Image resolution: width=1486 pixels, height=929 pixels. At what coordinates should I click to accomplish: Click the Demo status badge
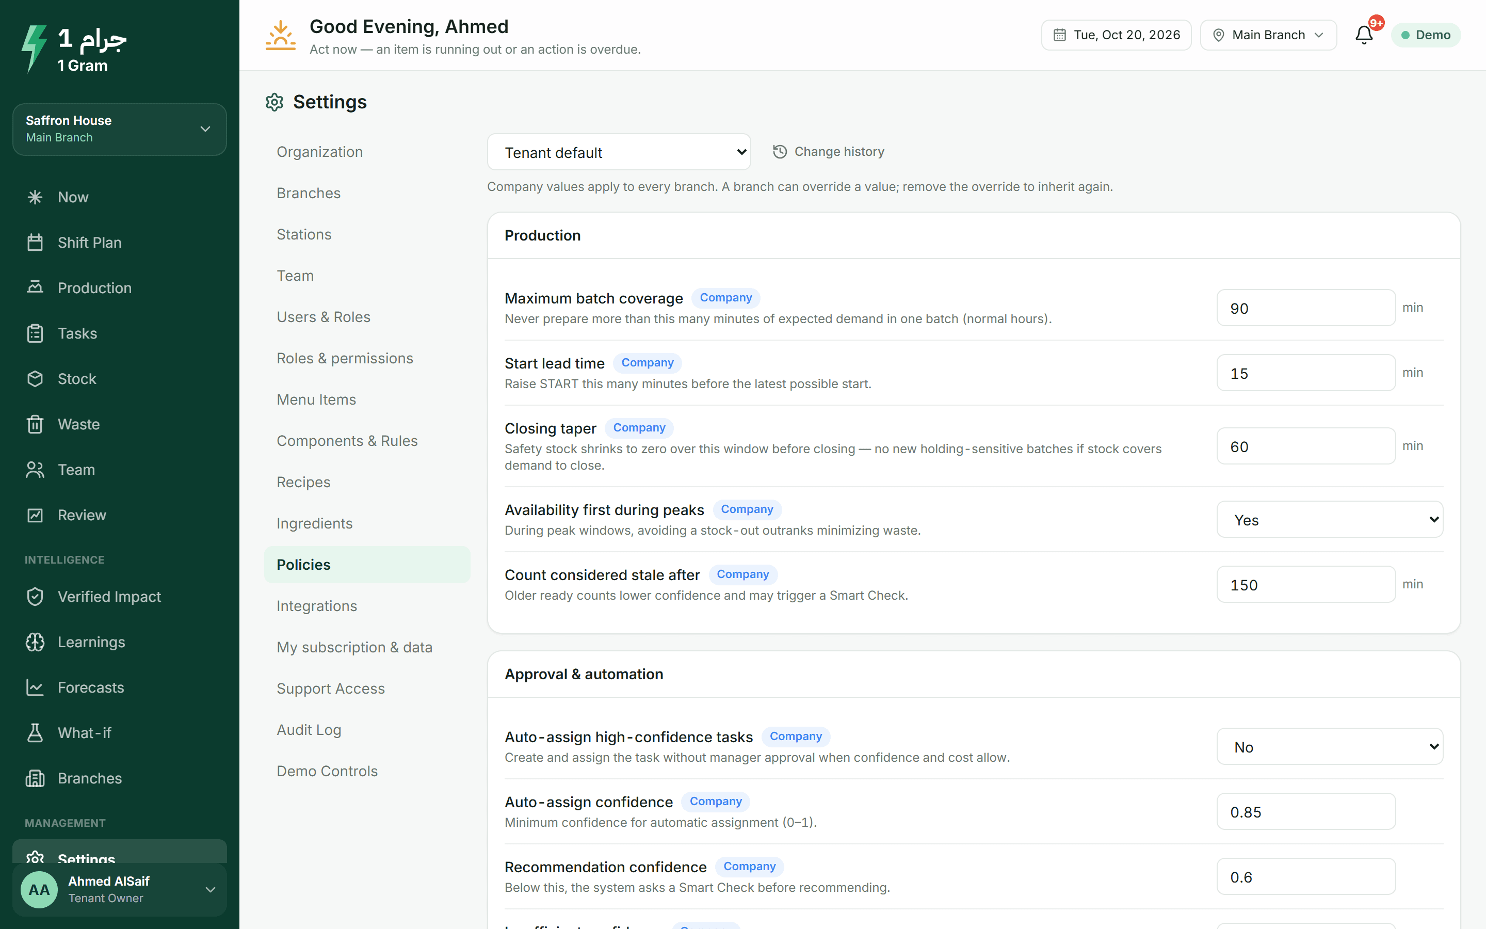1426,35
